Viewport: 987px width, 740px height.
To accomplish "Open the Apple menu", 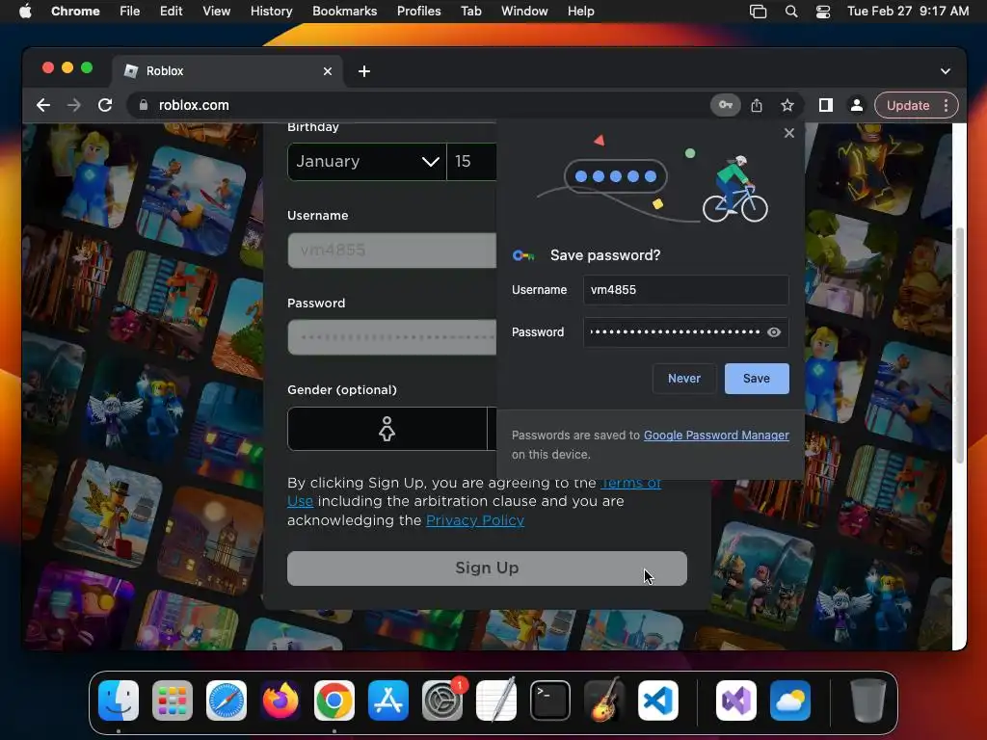I will 25,12.
